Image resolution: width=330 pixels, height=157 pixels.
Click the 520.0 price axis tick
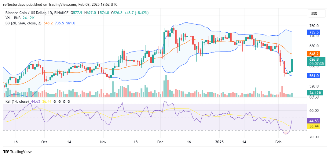[313, 86]
